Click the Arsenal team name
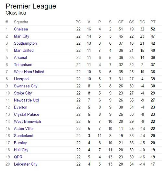This screenshot has height=172, width=162. [x=20, y=58]
